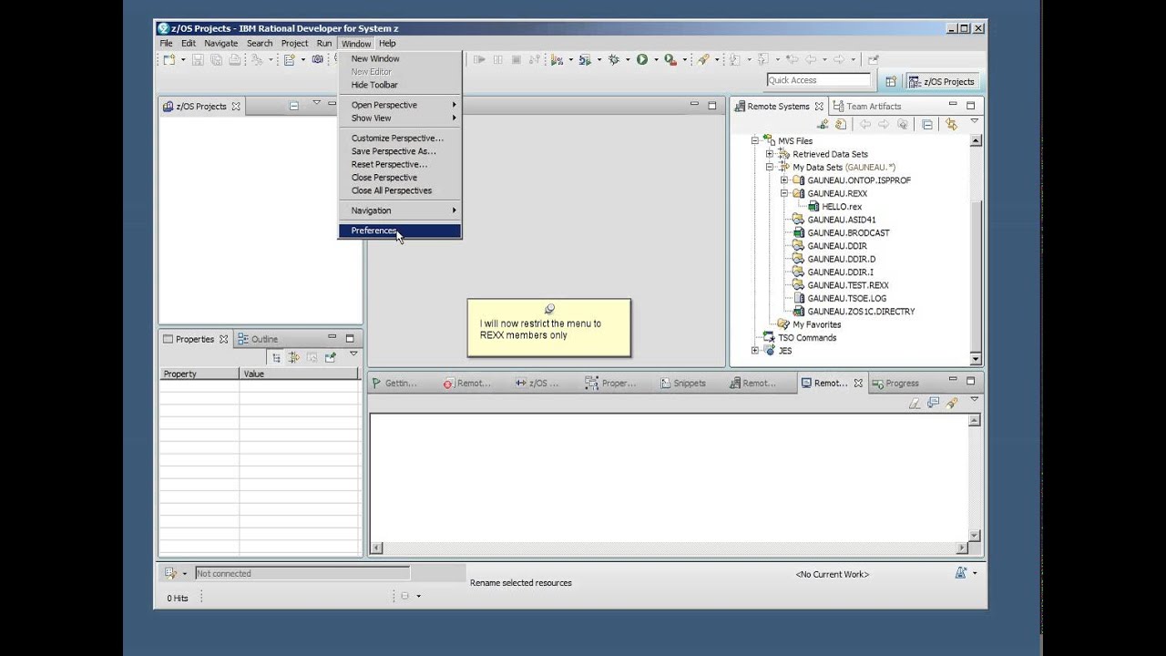Select GAUNEAU.ZOS1C.DIRECTRY data set
The width and height of the screenshot is (1166, 656).
point(861,312)
